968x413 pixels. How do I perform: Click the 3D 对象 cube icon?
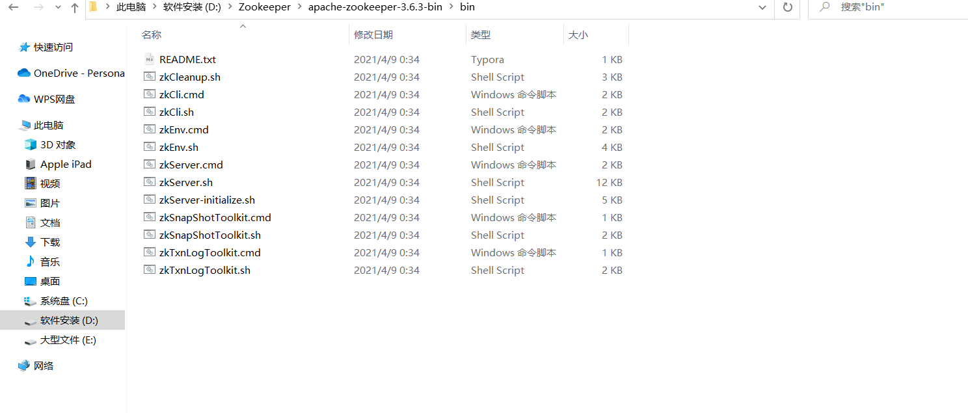(x=31, y=144)
